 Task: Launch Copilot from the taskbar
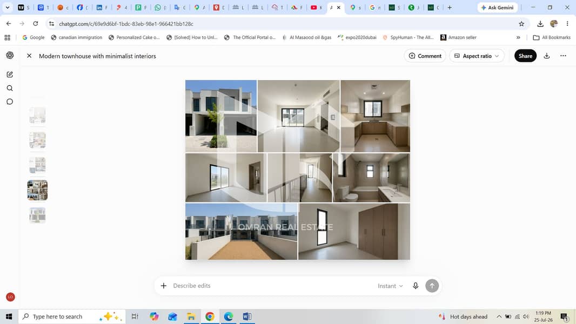(154, 316)
